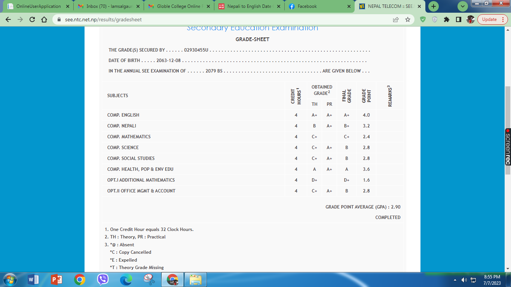Click the Update button in Chrome

(x=492, y=20)
